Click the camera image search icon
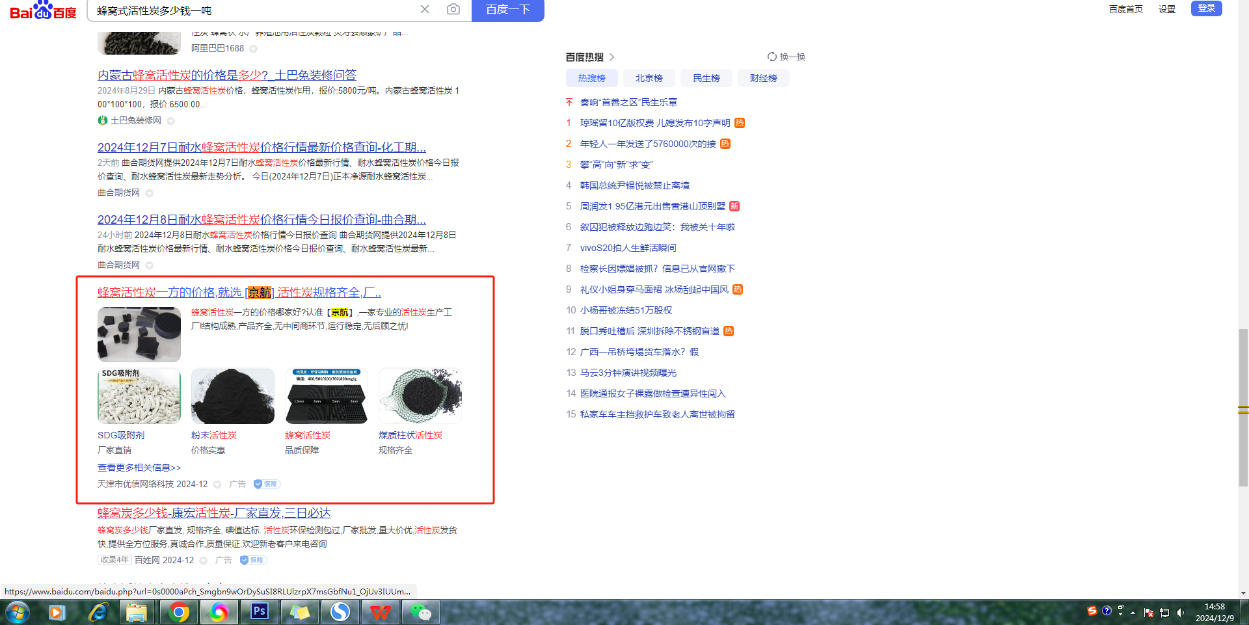Image resolution: width=1249 pixels, height=625 pixels. 453,9
